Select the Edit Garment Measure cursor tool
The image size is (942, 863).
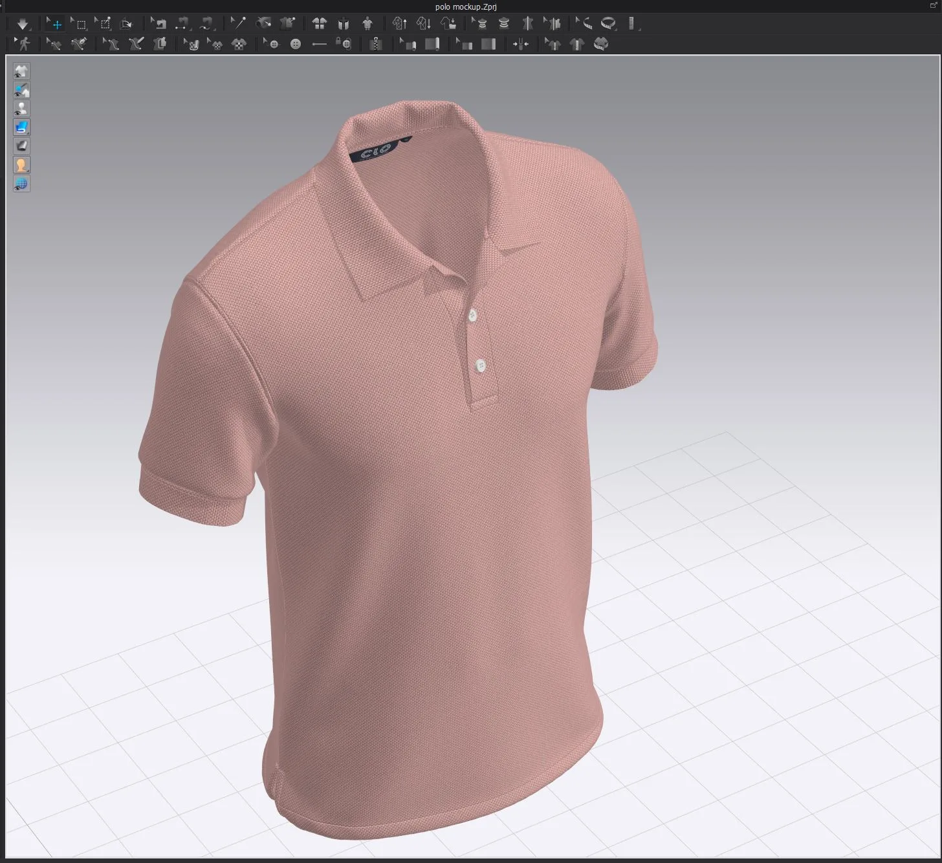pyautogui.click(x=553, y=44)
